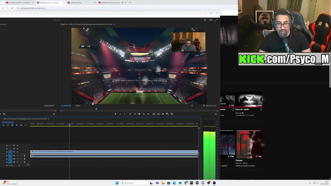Click the Extract button

click(x=158, y=114)
